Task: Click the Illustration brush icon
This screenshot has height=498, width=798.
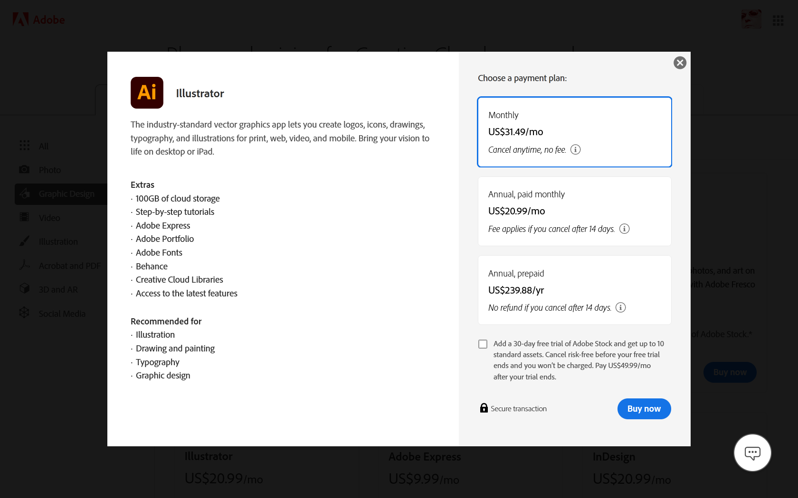Action: coord(24,241)
